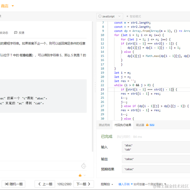Click the orange lock icon in the description footer
This screenshot has height=190, width=190.
(x=80, y=175)
